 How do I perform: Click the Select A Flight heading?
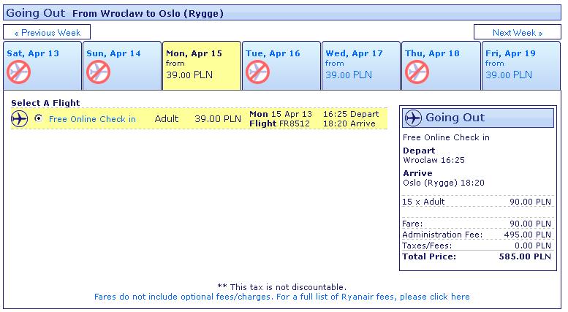(x=45, y=103)
